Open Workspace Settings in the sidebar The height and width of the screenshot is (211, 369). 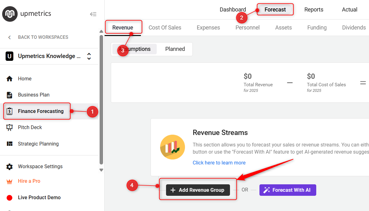click(40, 167)
